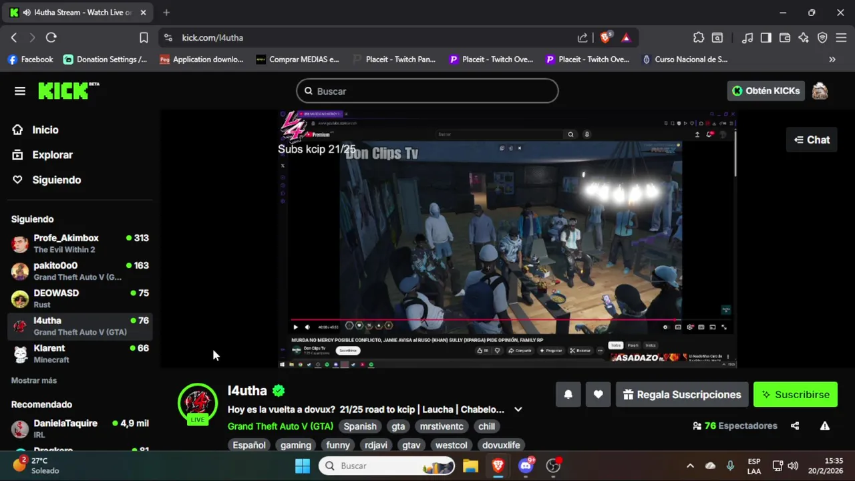Open the Kick hamburger sidebar menu

(20, 91)
